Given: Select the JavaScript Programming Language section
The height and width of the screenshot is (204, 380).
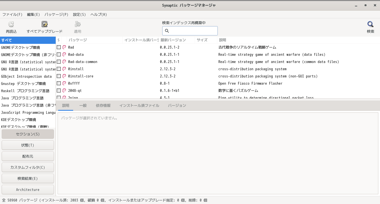Looking at the screenshot, I should (x=28, y=112).
